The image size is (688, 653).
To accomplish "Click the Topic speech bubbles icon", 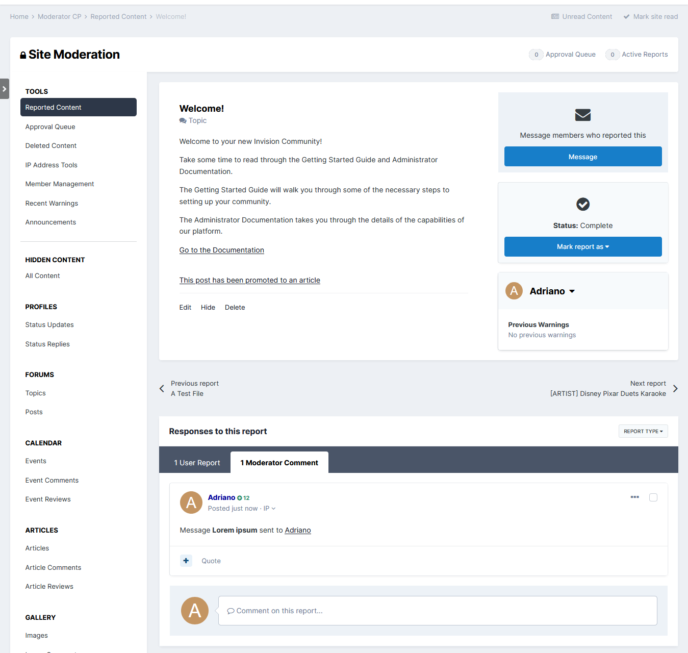I will [183, 121].
